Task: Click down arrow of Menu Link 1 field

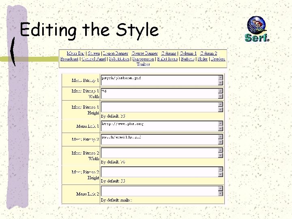Action: coord(221,129)
